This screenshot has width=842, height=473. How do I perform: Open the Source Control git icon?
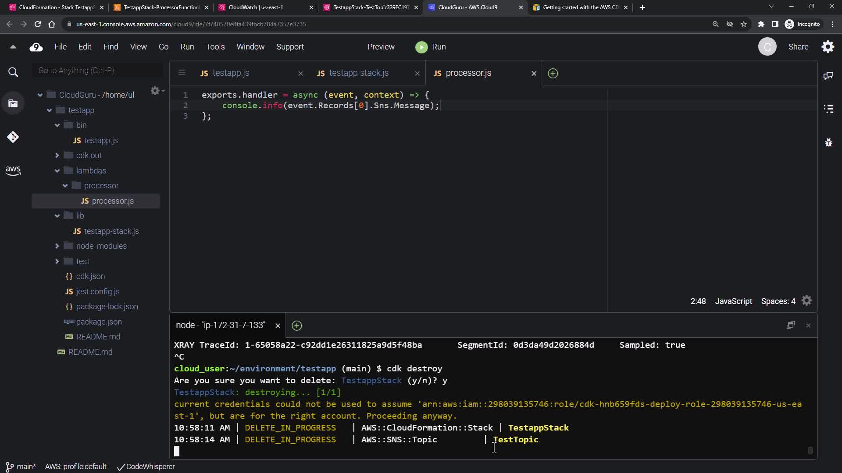[13, 137]
